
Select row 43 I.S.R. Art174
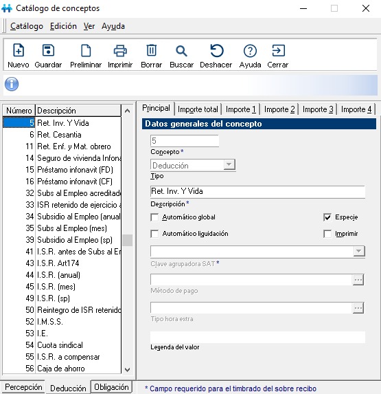pyautogui.click(x=62, y=263)
